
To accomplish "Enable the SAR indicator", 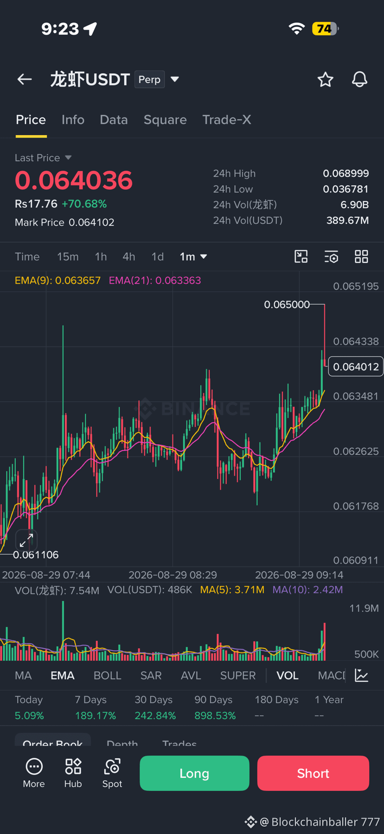I will pyautogui.click(x=151, y=676).
